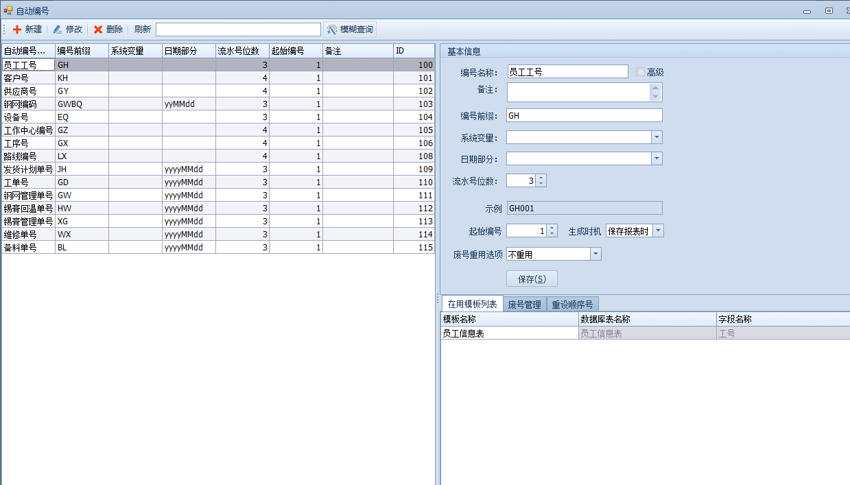This screenshot has width=850, height=485.
Task: Click the 修改 (Edit) pencil icon
Action: [58, 29]
